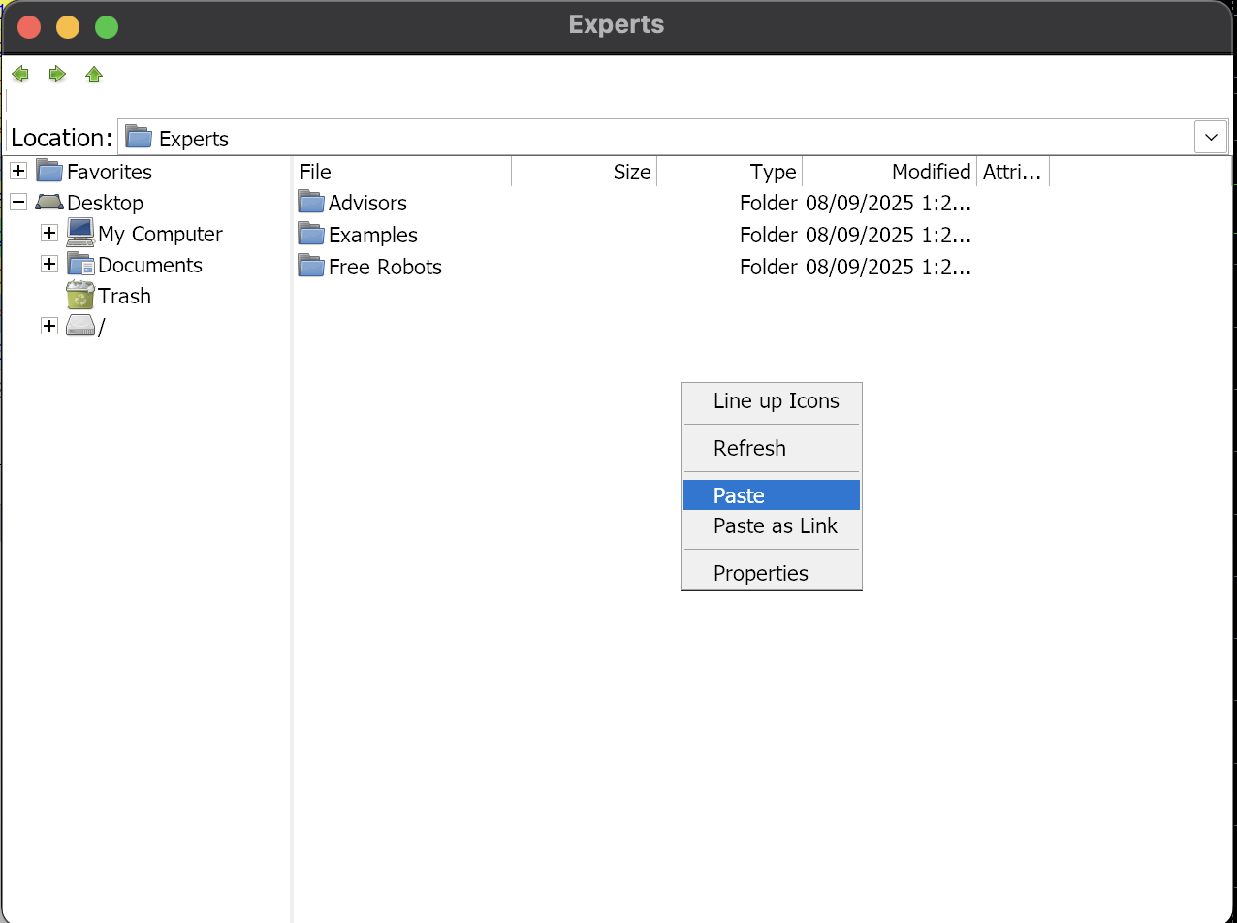Viewport: 1237px width, 923px height.
Task: Open the Location dropdown arrow
Action: [1211, 138]
